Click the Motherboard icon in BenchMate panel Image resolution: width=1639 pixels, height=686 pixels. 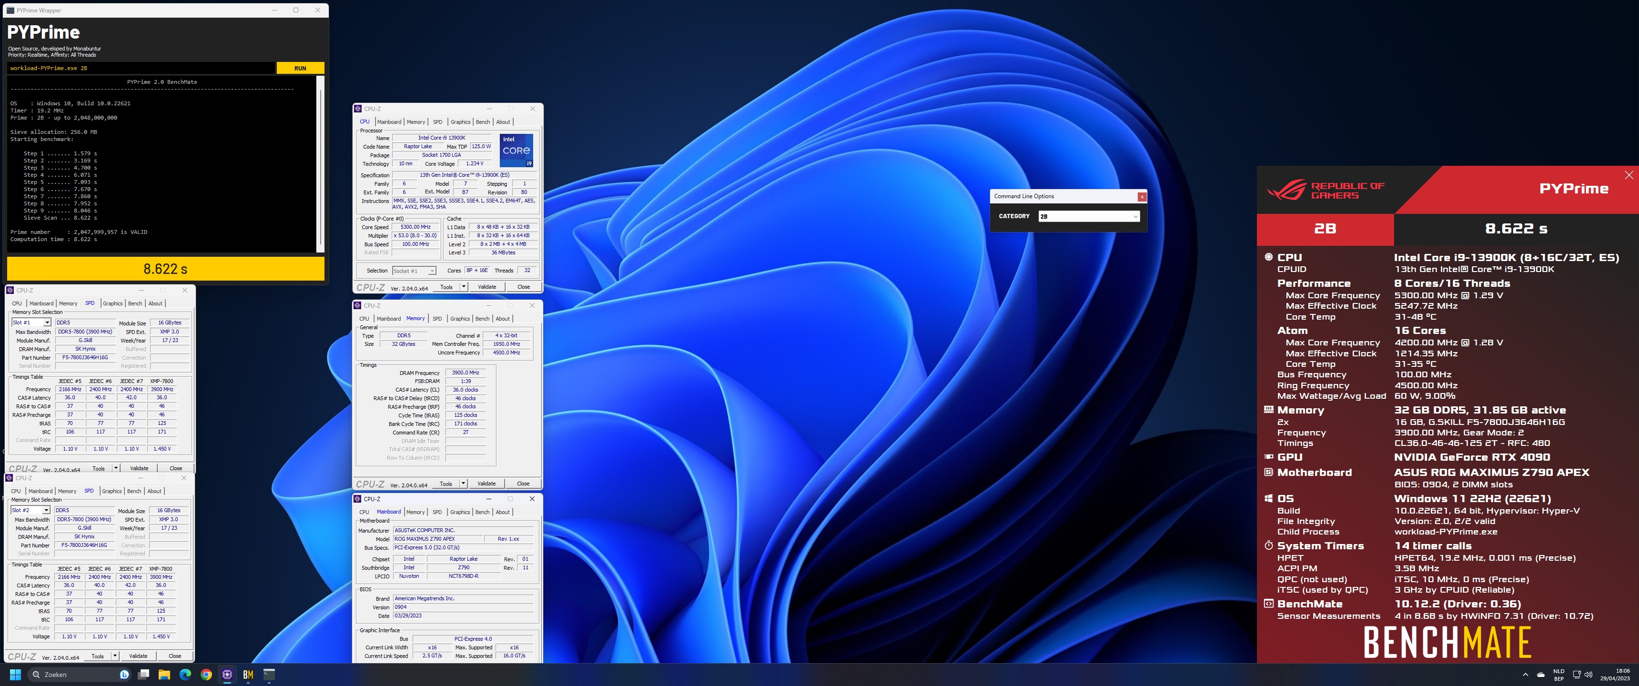(1269, 472)
